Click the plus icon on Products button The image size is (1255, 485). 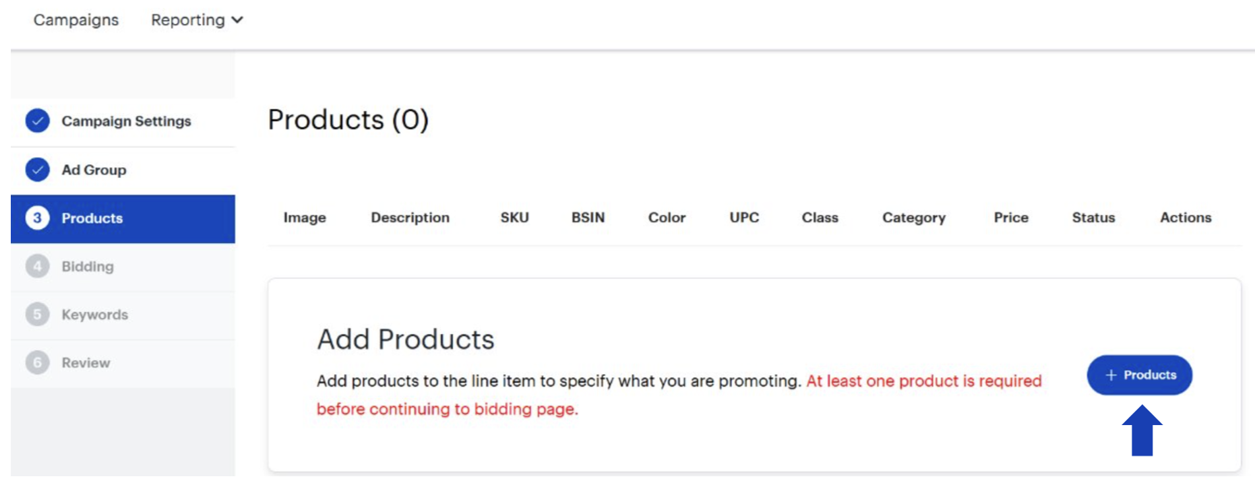[1111, 375]
